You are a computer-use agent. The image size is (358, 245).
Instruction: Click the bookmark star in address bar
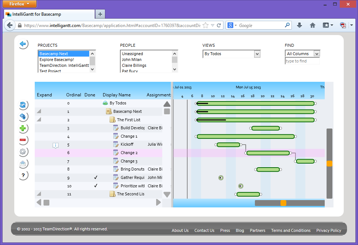click(x=206, y=25)
